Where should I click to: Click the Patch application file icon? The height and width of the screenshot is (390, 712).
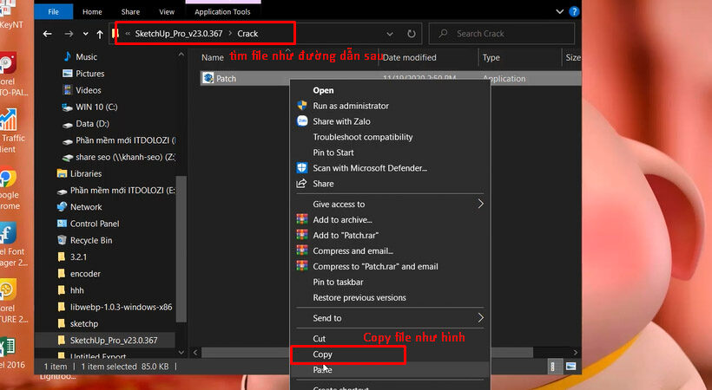208,78
